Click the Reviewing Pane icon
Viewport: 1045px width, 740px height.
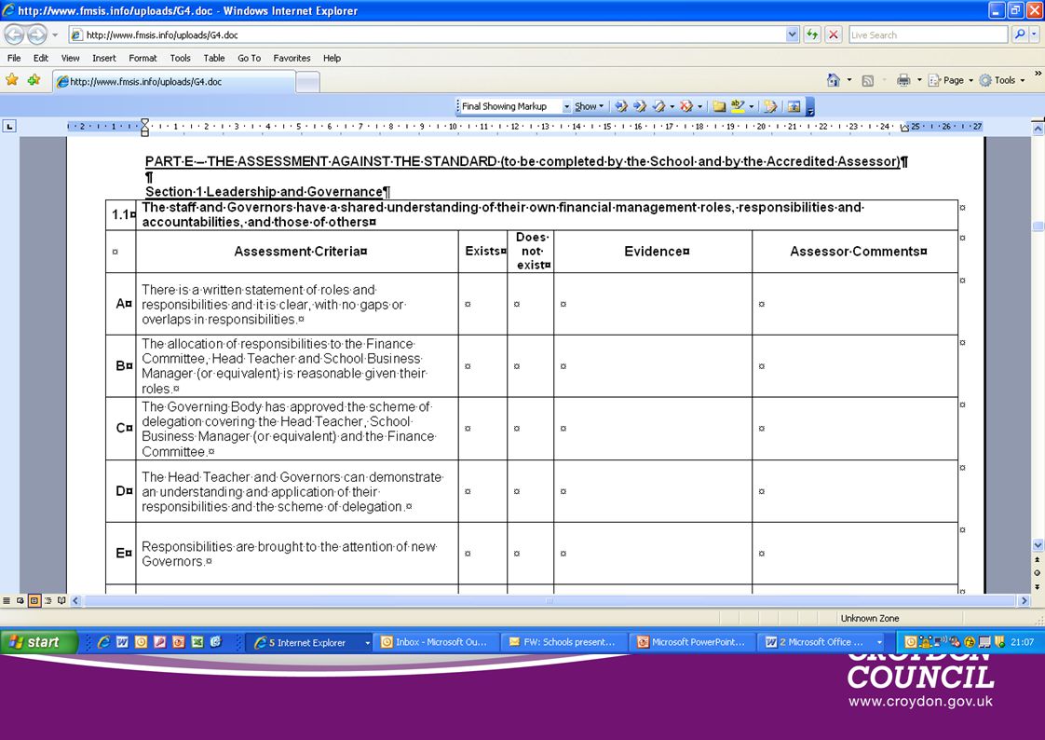[x=794, y=106]
